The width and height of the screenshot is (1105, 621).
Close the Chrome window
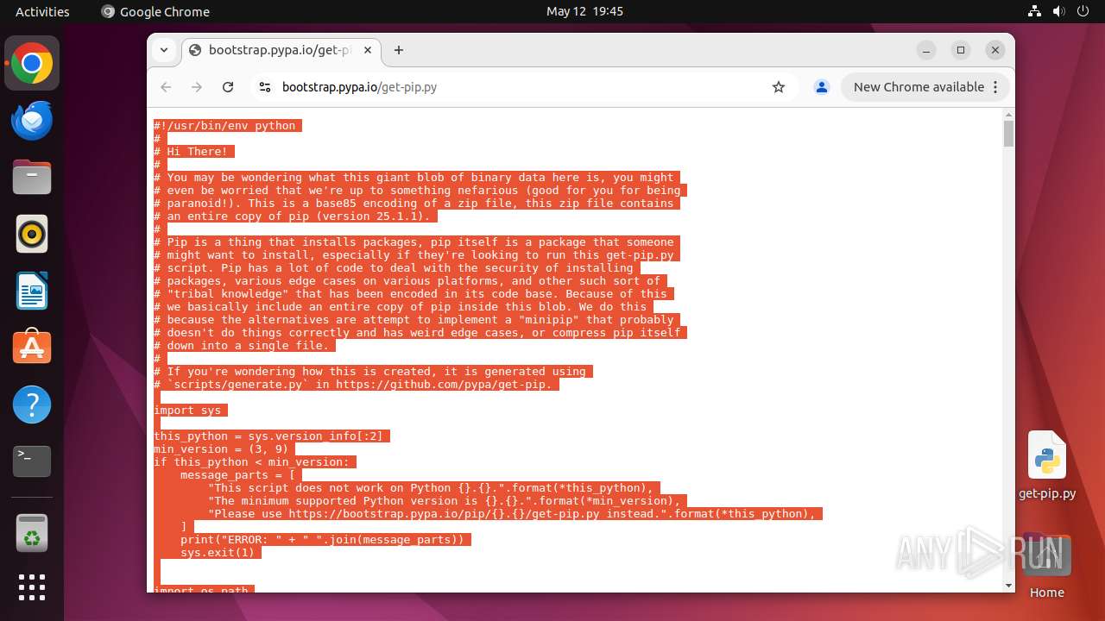point(995,50)
